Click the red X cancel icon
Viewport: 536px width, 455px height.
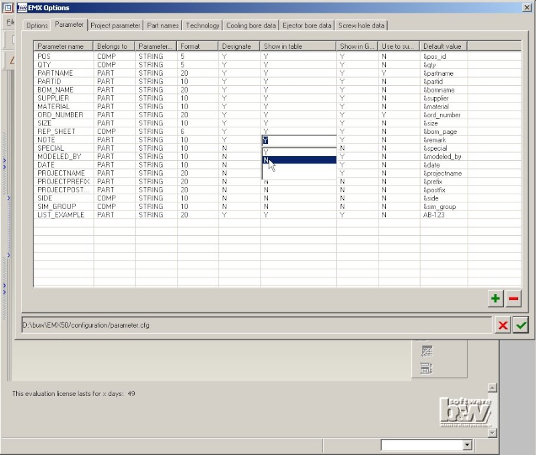(x=503, y=325)
